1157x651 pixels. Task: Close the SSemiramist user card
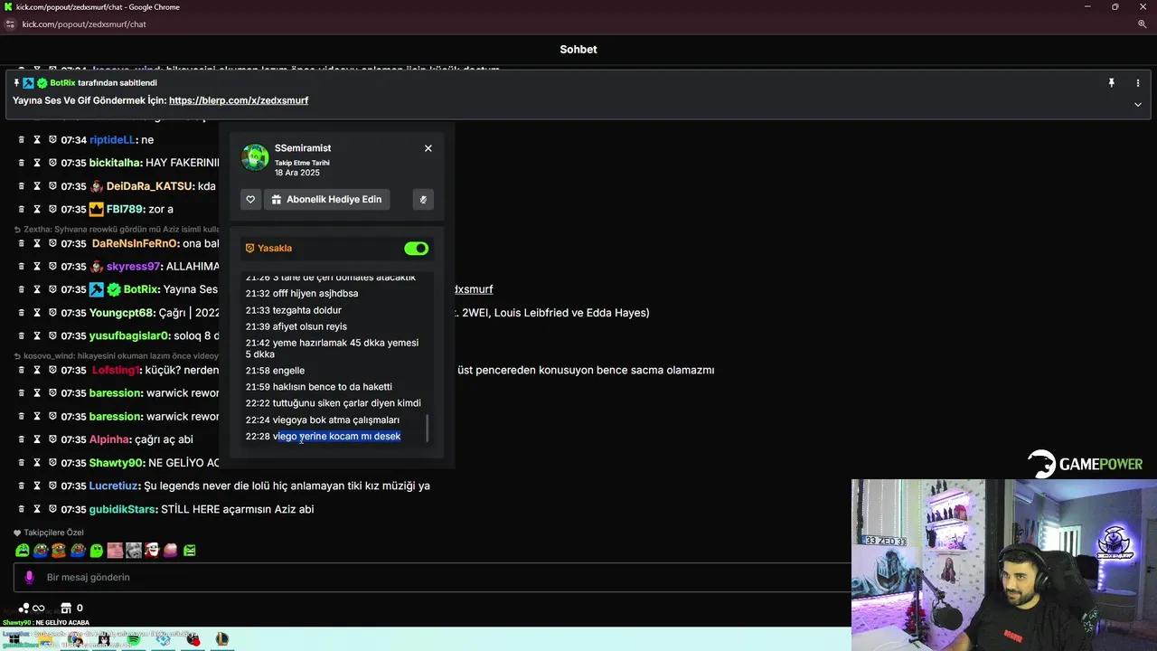click(x=428, y=148)
